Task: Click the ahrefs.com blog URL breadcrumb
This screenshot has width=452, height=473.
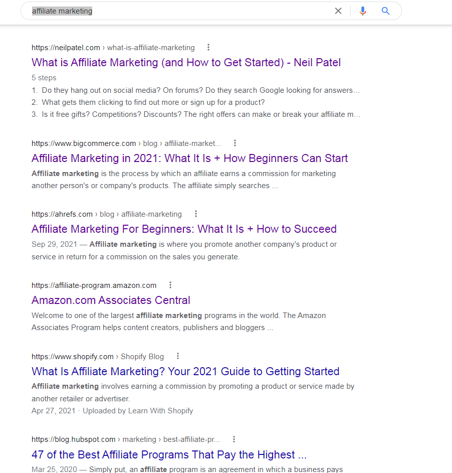Action: click(x=107, y=214)
